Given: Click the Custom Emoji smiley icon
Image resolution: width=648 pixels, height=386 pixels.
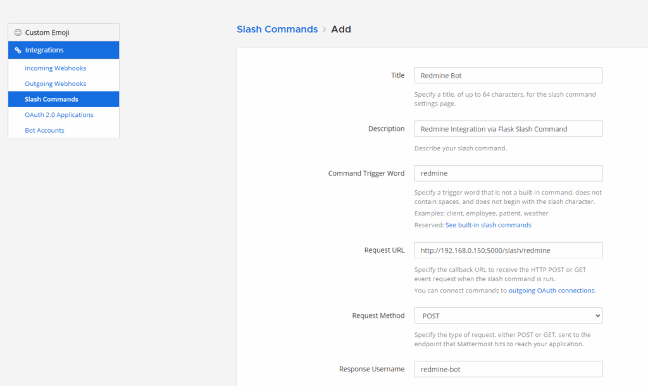Looking at the screenshot, I should click(x=18, y=32).
